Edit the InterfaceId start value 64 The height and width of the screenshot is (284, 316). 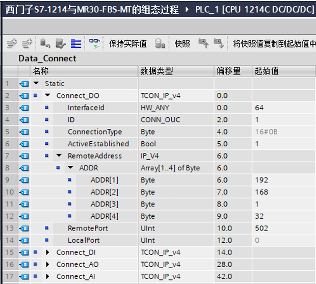(284, 108)
